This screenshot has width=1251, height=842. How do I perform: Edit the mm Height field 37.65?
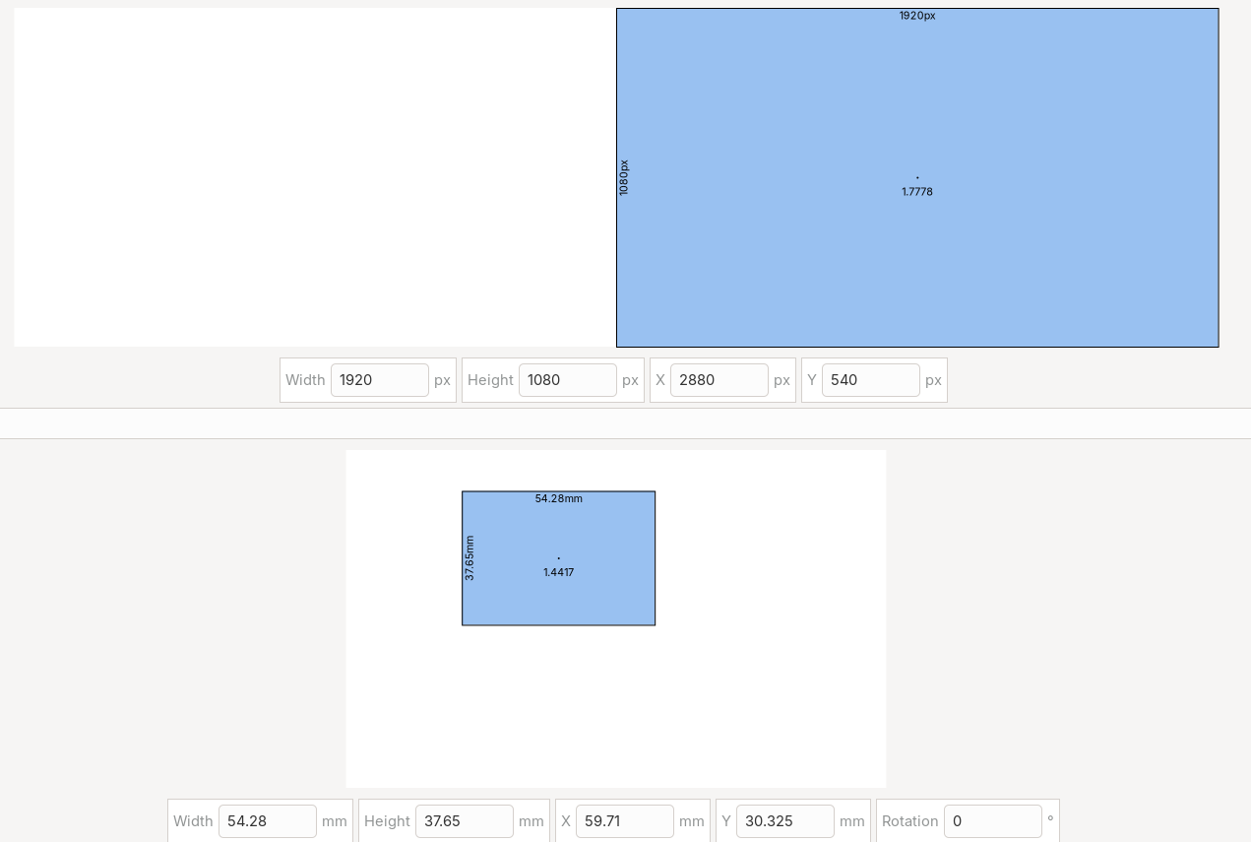[x=465, y=821]
